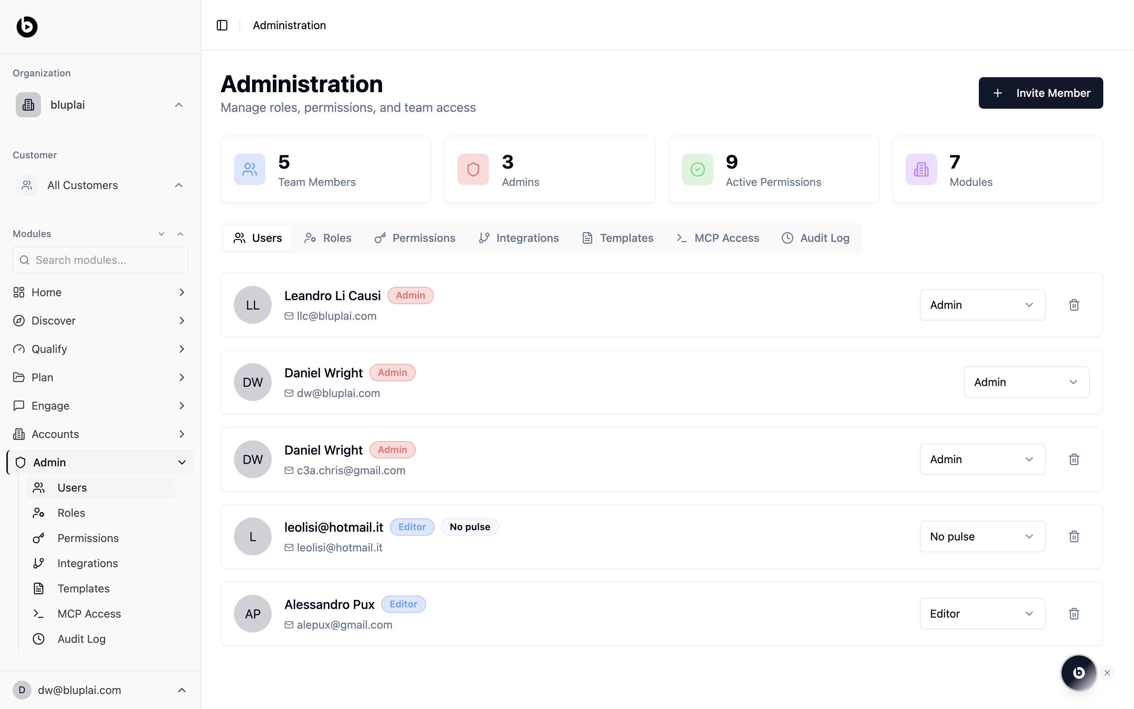
Task: Focus the Search modules field
Action: [x=100, y=260]
